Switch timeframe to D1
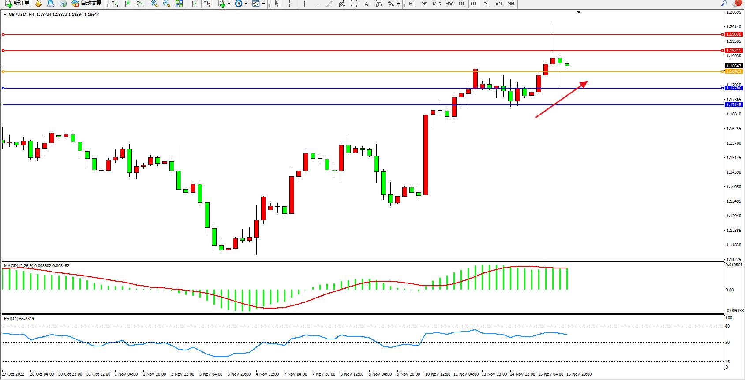Screen dimensions: 745x380 coord(486,4)
